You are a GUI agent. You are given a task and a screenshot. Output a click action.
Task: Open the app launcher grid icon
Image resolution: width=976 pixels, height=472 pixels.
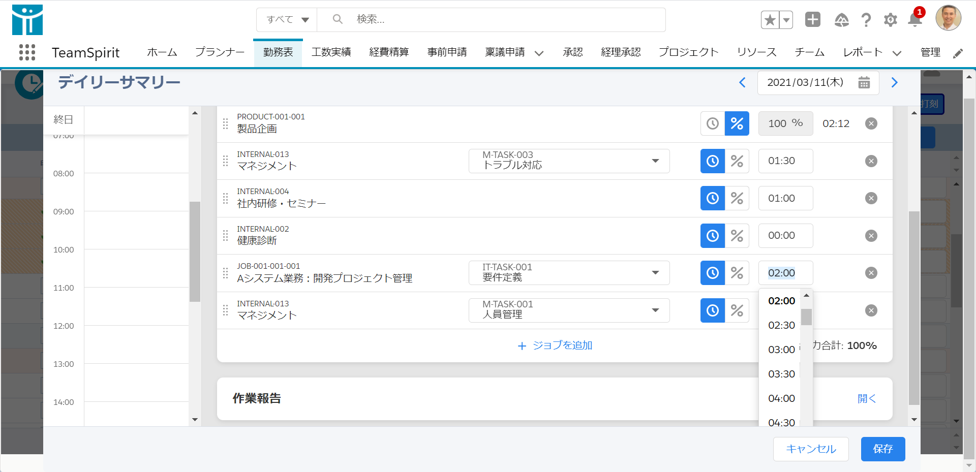(27, 52)
